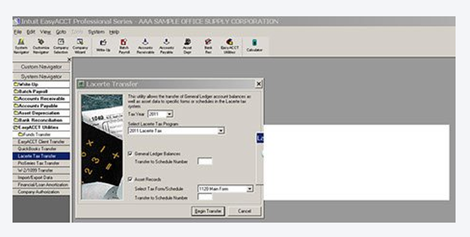Open the System Navigator toolbar icon
The height and width of the screenshot is (237, 470).
click(x=21, y=46)
